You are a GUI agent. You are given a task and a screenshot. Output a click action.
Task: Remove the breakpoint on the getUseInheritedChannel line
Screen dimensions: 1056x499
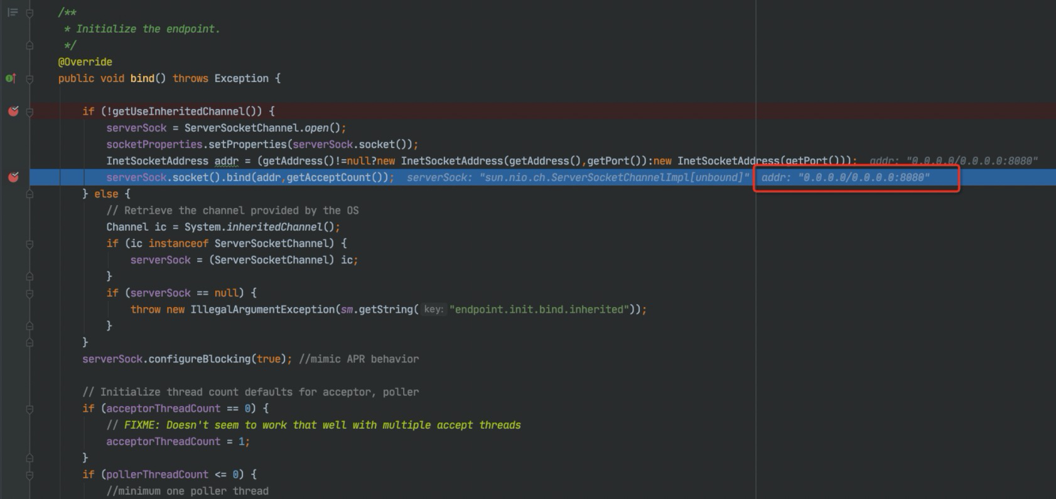click(13, 111)
